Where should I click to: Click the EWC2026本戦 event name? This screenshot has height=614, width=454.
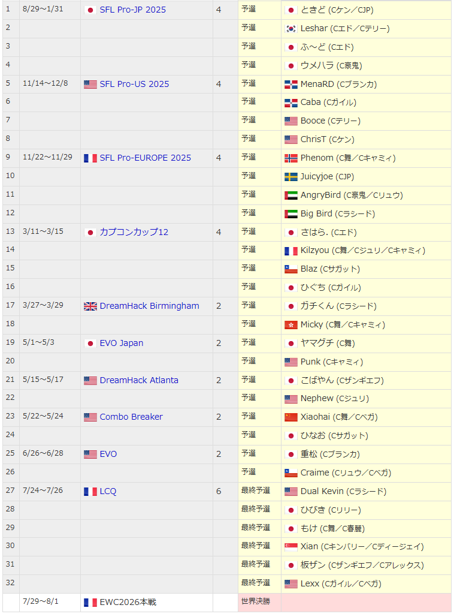point(128,602)
